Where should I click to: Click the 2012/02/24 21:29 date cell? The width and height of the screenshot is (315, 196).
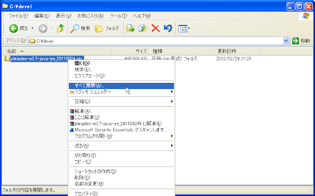[234, 59]
